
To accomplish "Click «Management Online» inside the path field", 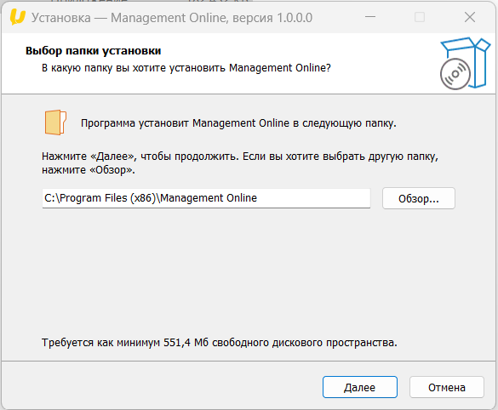I will pyautogui.click(x=209, y=198).
